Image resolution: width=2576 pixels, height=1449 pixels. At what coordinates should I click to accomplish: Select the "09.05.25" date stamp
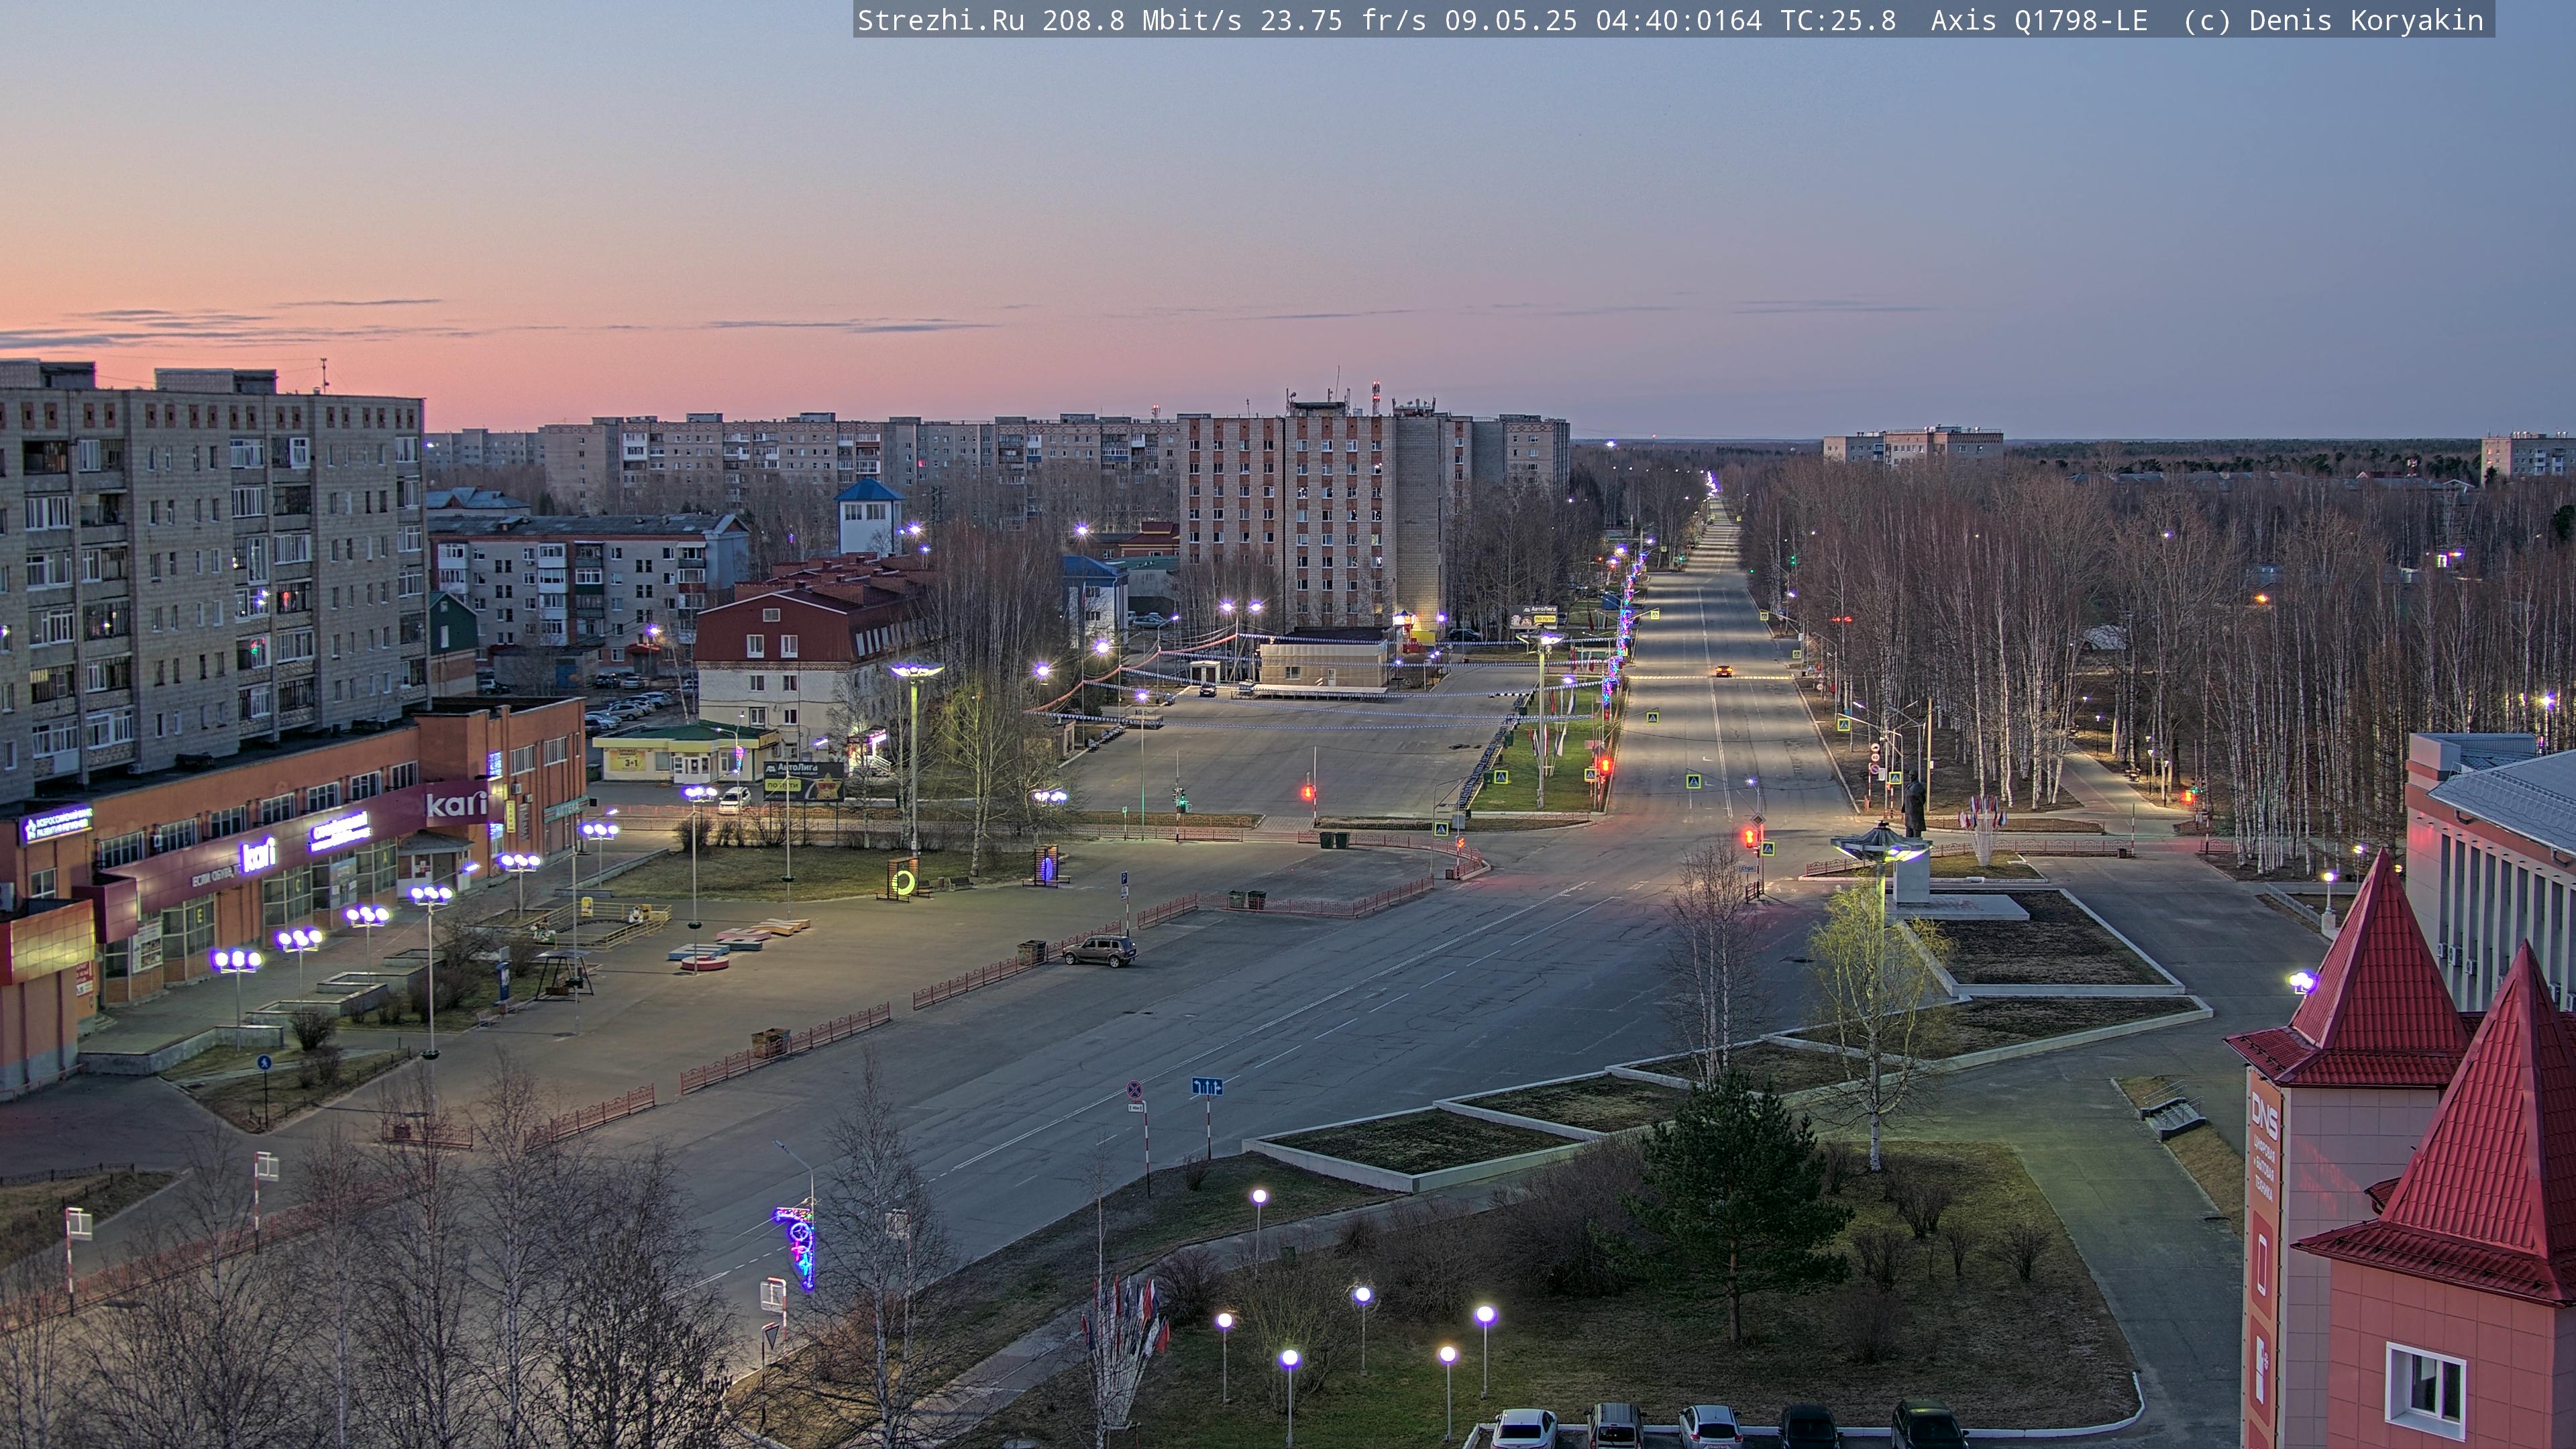click(1511, 21)
